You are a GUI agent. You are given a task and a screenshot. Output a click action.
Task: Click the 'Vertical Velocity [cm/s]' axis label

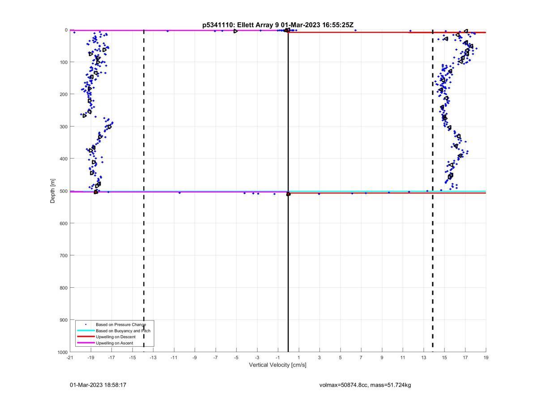(x=277, y=365)
